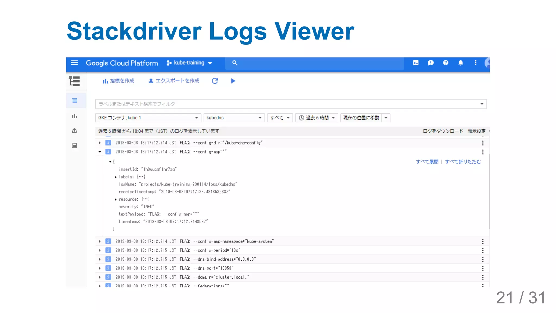
Task: Start streaming logs with play button
Action: coord(233,81)
